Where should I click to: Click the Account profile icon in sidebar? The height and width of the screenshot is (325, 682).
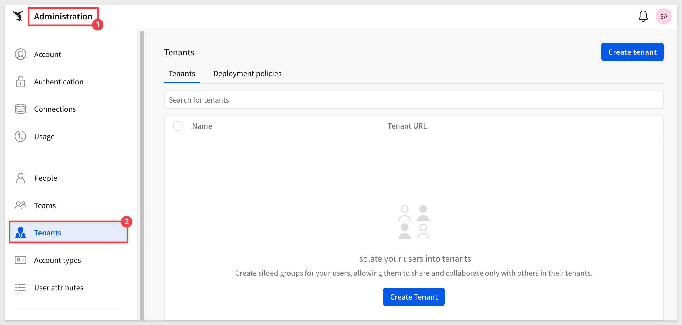21,54
